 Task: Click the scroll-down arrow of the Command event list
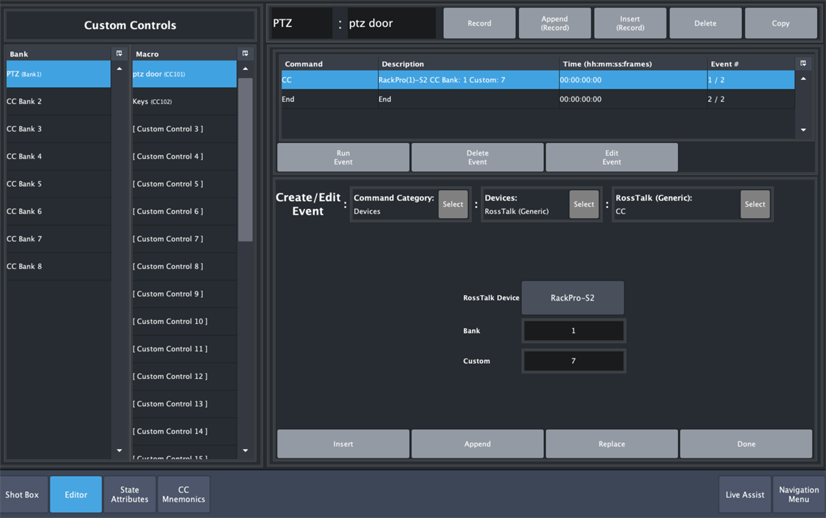pyautogui.click(x=803, y=129)
